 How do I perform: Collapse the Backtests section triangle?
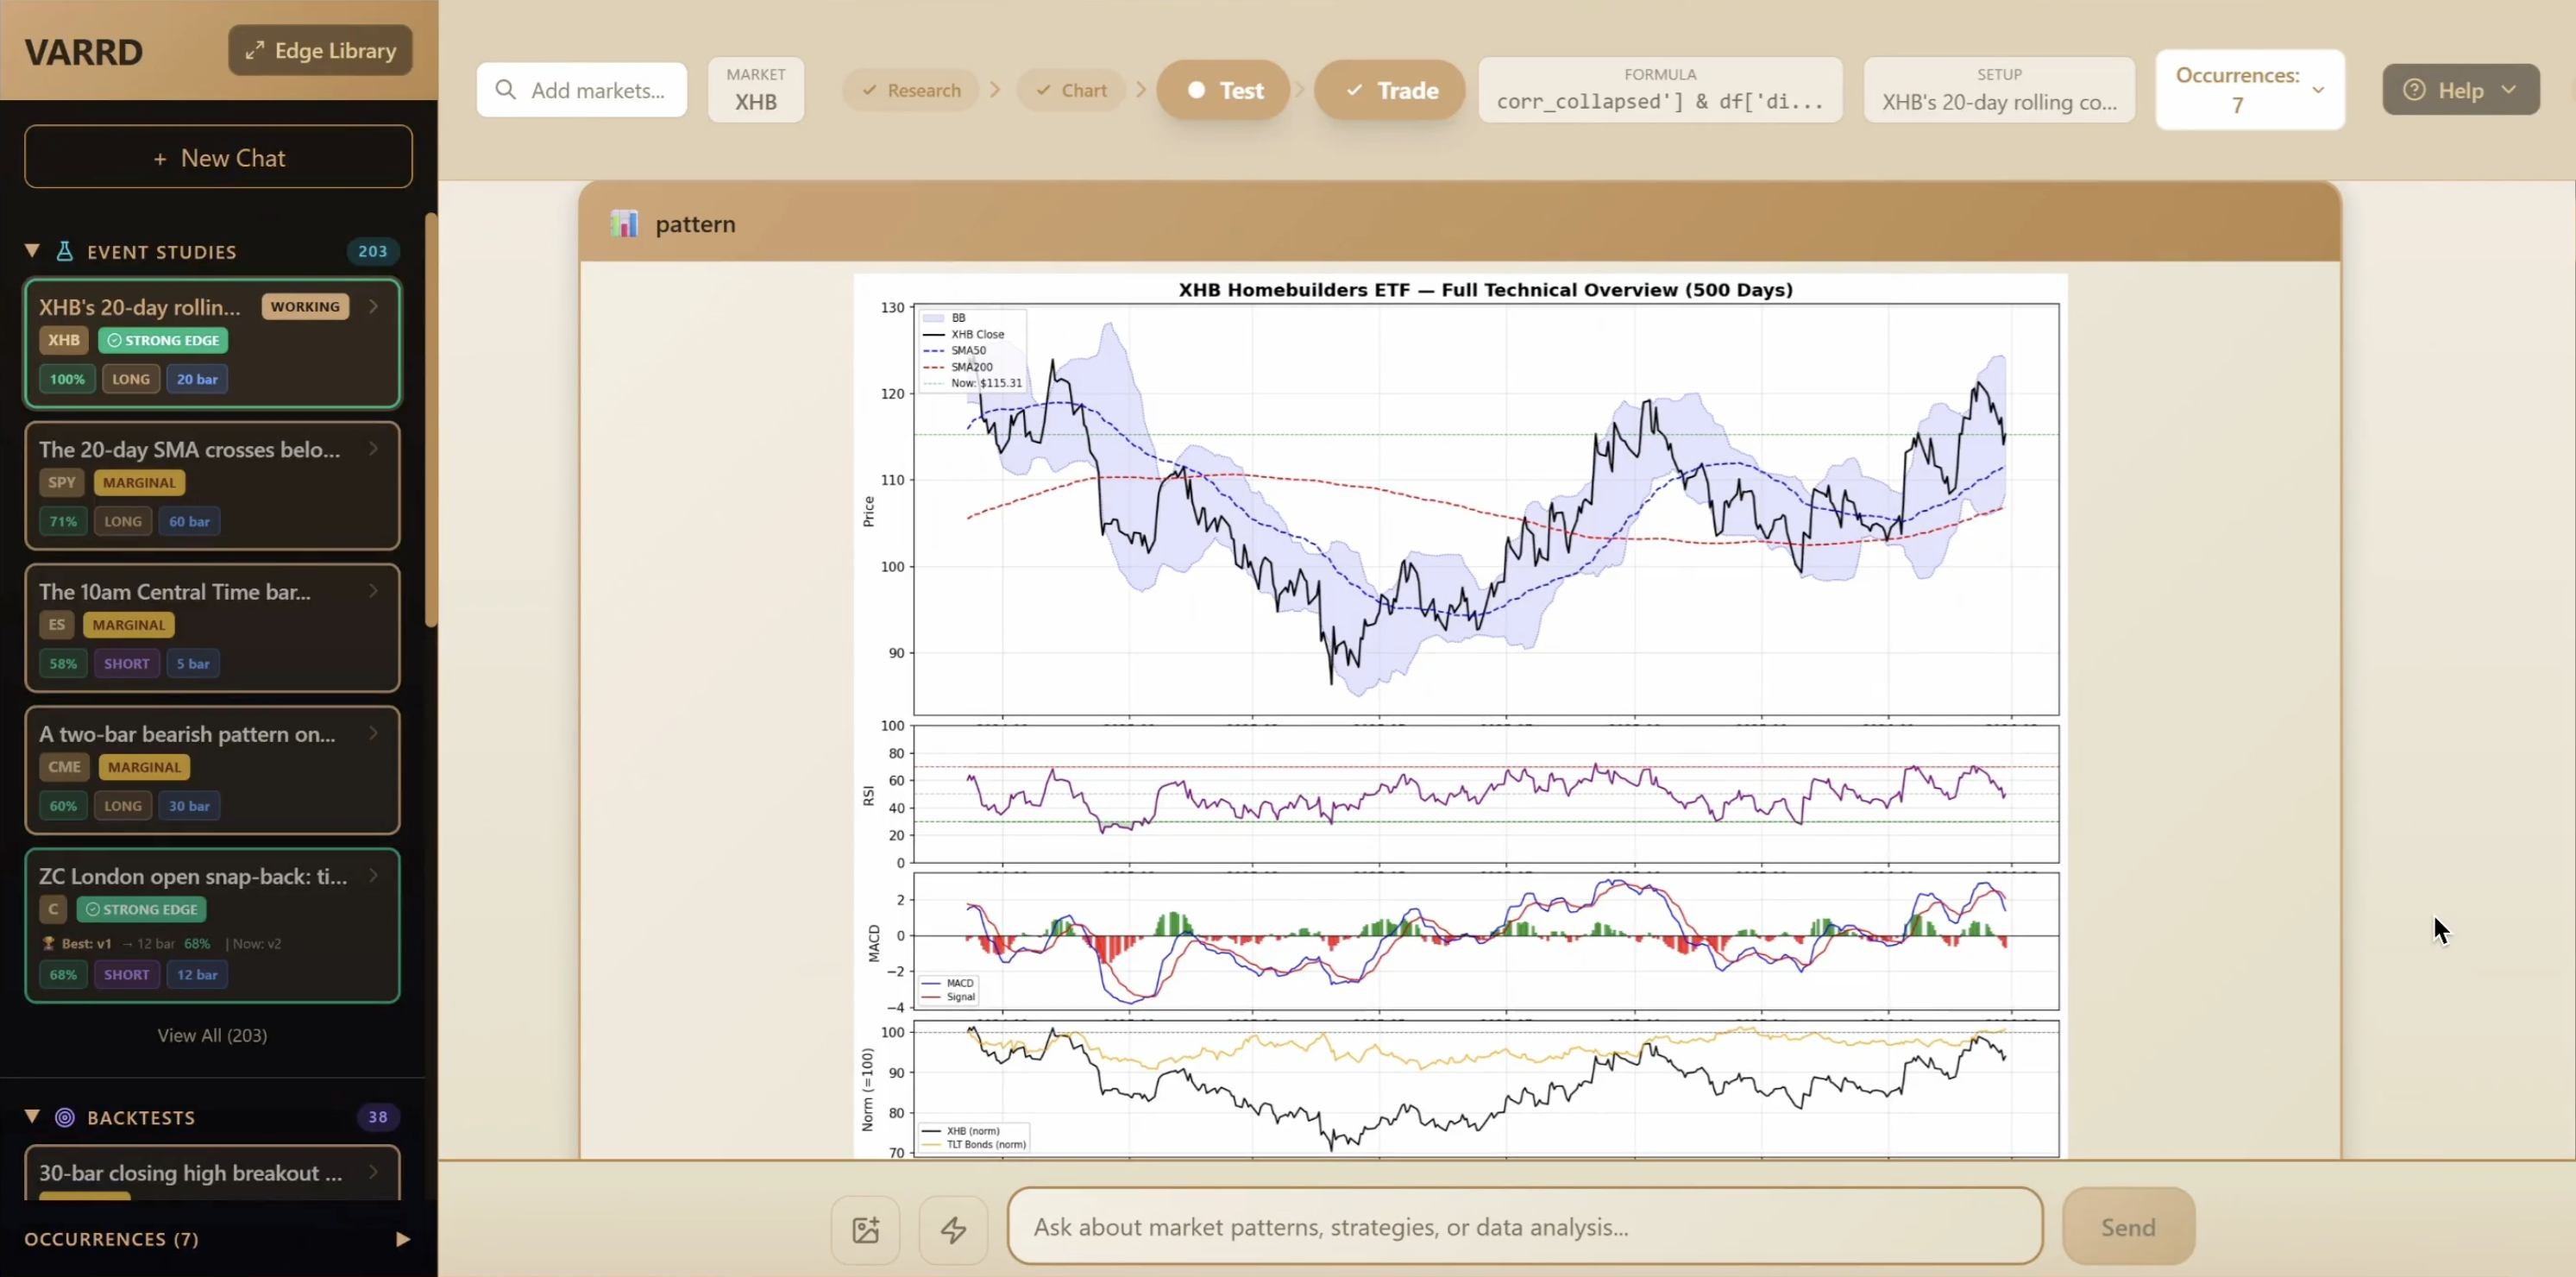pyautogui.click(x=32, y=1116)
